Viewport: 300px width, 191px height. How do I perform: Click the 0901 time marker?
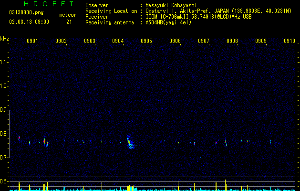[32, 41]
